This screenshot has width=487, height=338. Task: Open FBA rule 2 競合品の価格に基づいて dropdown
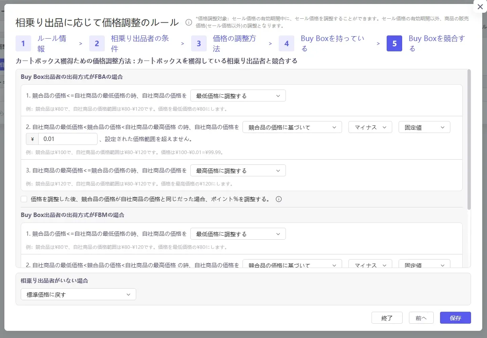[x=292, y=127]
